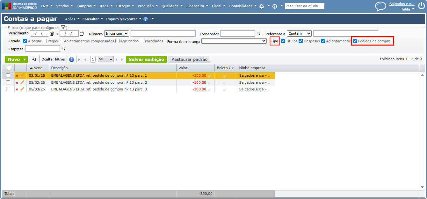427x199 pixels.
Task: Open the blue help icon beside Imprimir/exportar
Action: click(146, 19)
